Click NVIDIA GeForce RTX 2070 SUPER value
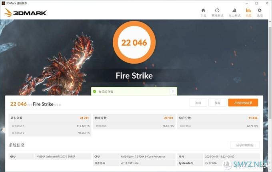 click(x=56, y=156)
